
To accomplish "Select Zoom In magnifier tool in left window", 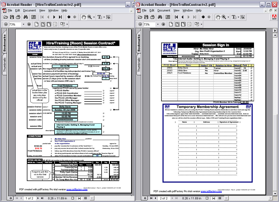I will click(x=90, y=17).
